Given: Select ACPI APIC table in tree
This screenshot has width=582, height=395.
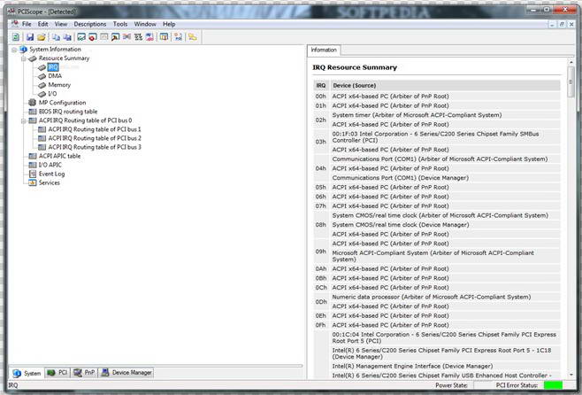Looking at the screenshot, I should (59, 156).
